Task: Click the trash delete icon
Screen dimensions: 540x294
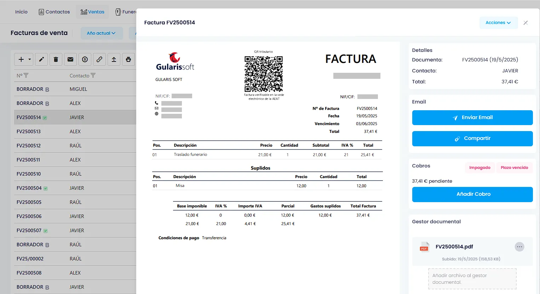Action: point(56,59)
